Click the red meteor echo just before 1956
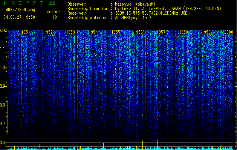The height and width of the screenshot is (150, 237). pyautogui.click(x=142, y=115)
